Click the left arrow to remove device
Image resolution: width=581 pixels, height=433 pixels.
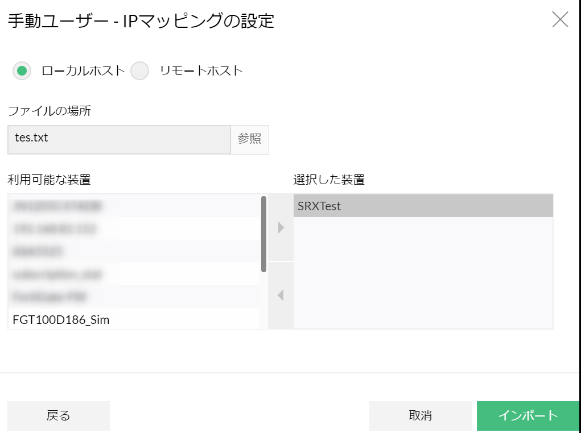pyautogui.click(x=281, y=295)
